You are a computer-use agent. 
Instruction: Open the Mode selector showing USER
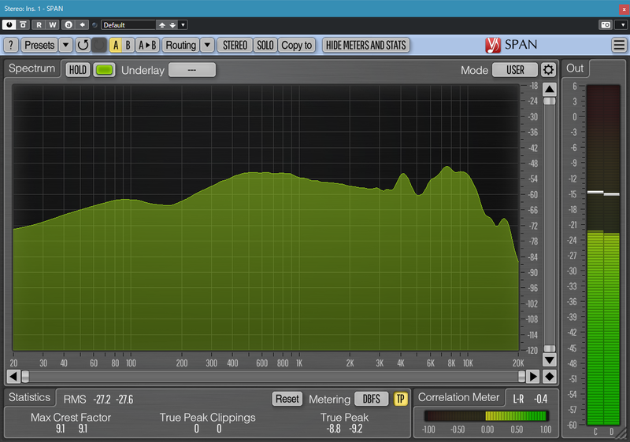(x=515, y=70)
